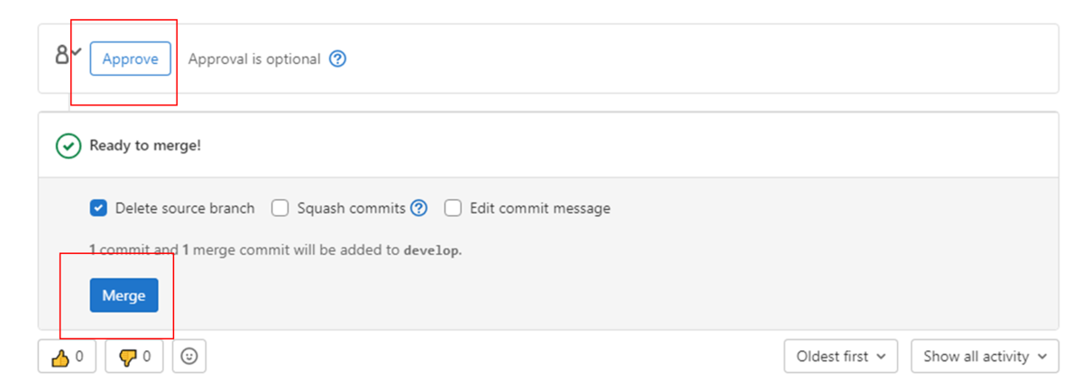Open the Oldest first sort dropdown
Viewport: 1082px width, 381px height.
(841, 357)
